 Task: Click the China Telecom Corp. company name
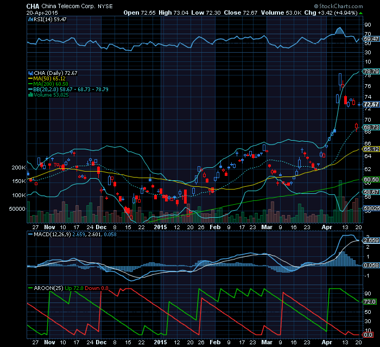[x=68, y=7]
